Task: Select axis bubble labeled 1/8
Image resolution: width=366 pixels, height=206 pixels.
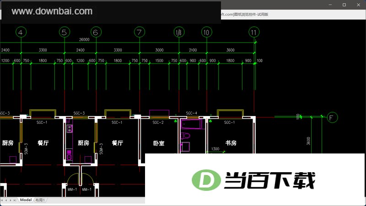Action: coord(179,32)
